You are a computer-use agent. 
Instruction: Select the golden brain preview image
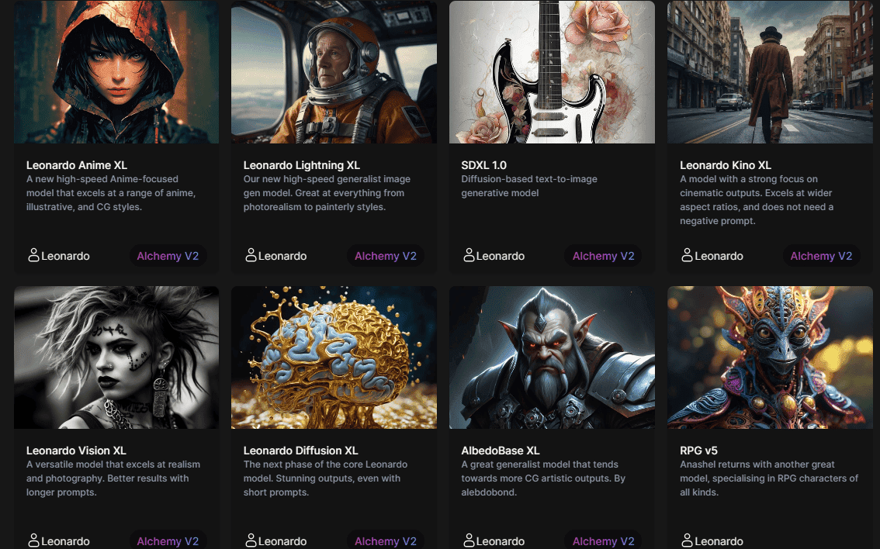tap(334, 357)
